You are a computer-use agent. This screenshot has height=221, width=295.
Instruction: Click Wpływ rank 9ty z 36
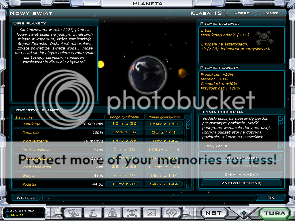pyautogui.click(x=124, y=176)
